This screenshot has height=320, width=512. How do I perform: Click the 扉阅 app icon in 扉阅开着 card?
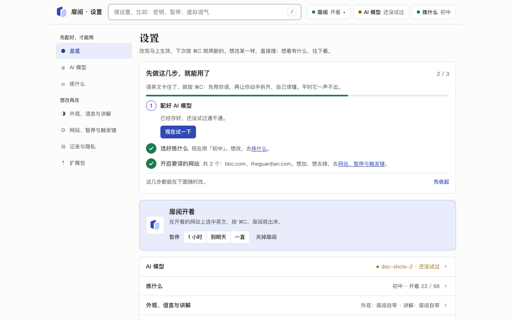pyautogui.click(x=155, y=225)
